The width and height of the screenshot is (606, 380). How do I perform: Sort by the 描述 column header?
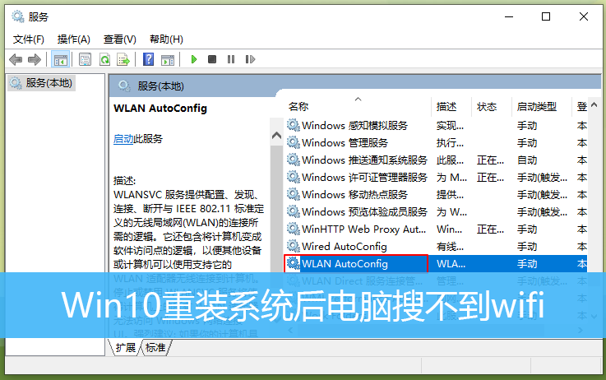(446, 107)
